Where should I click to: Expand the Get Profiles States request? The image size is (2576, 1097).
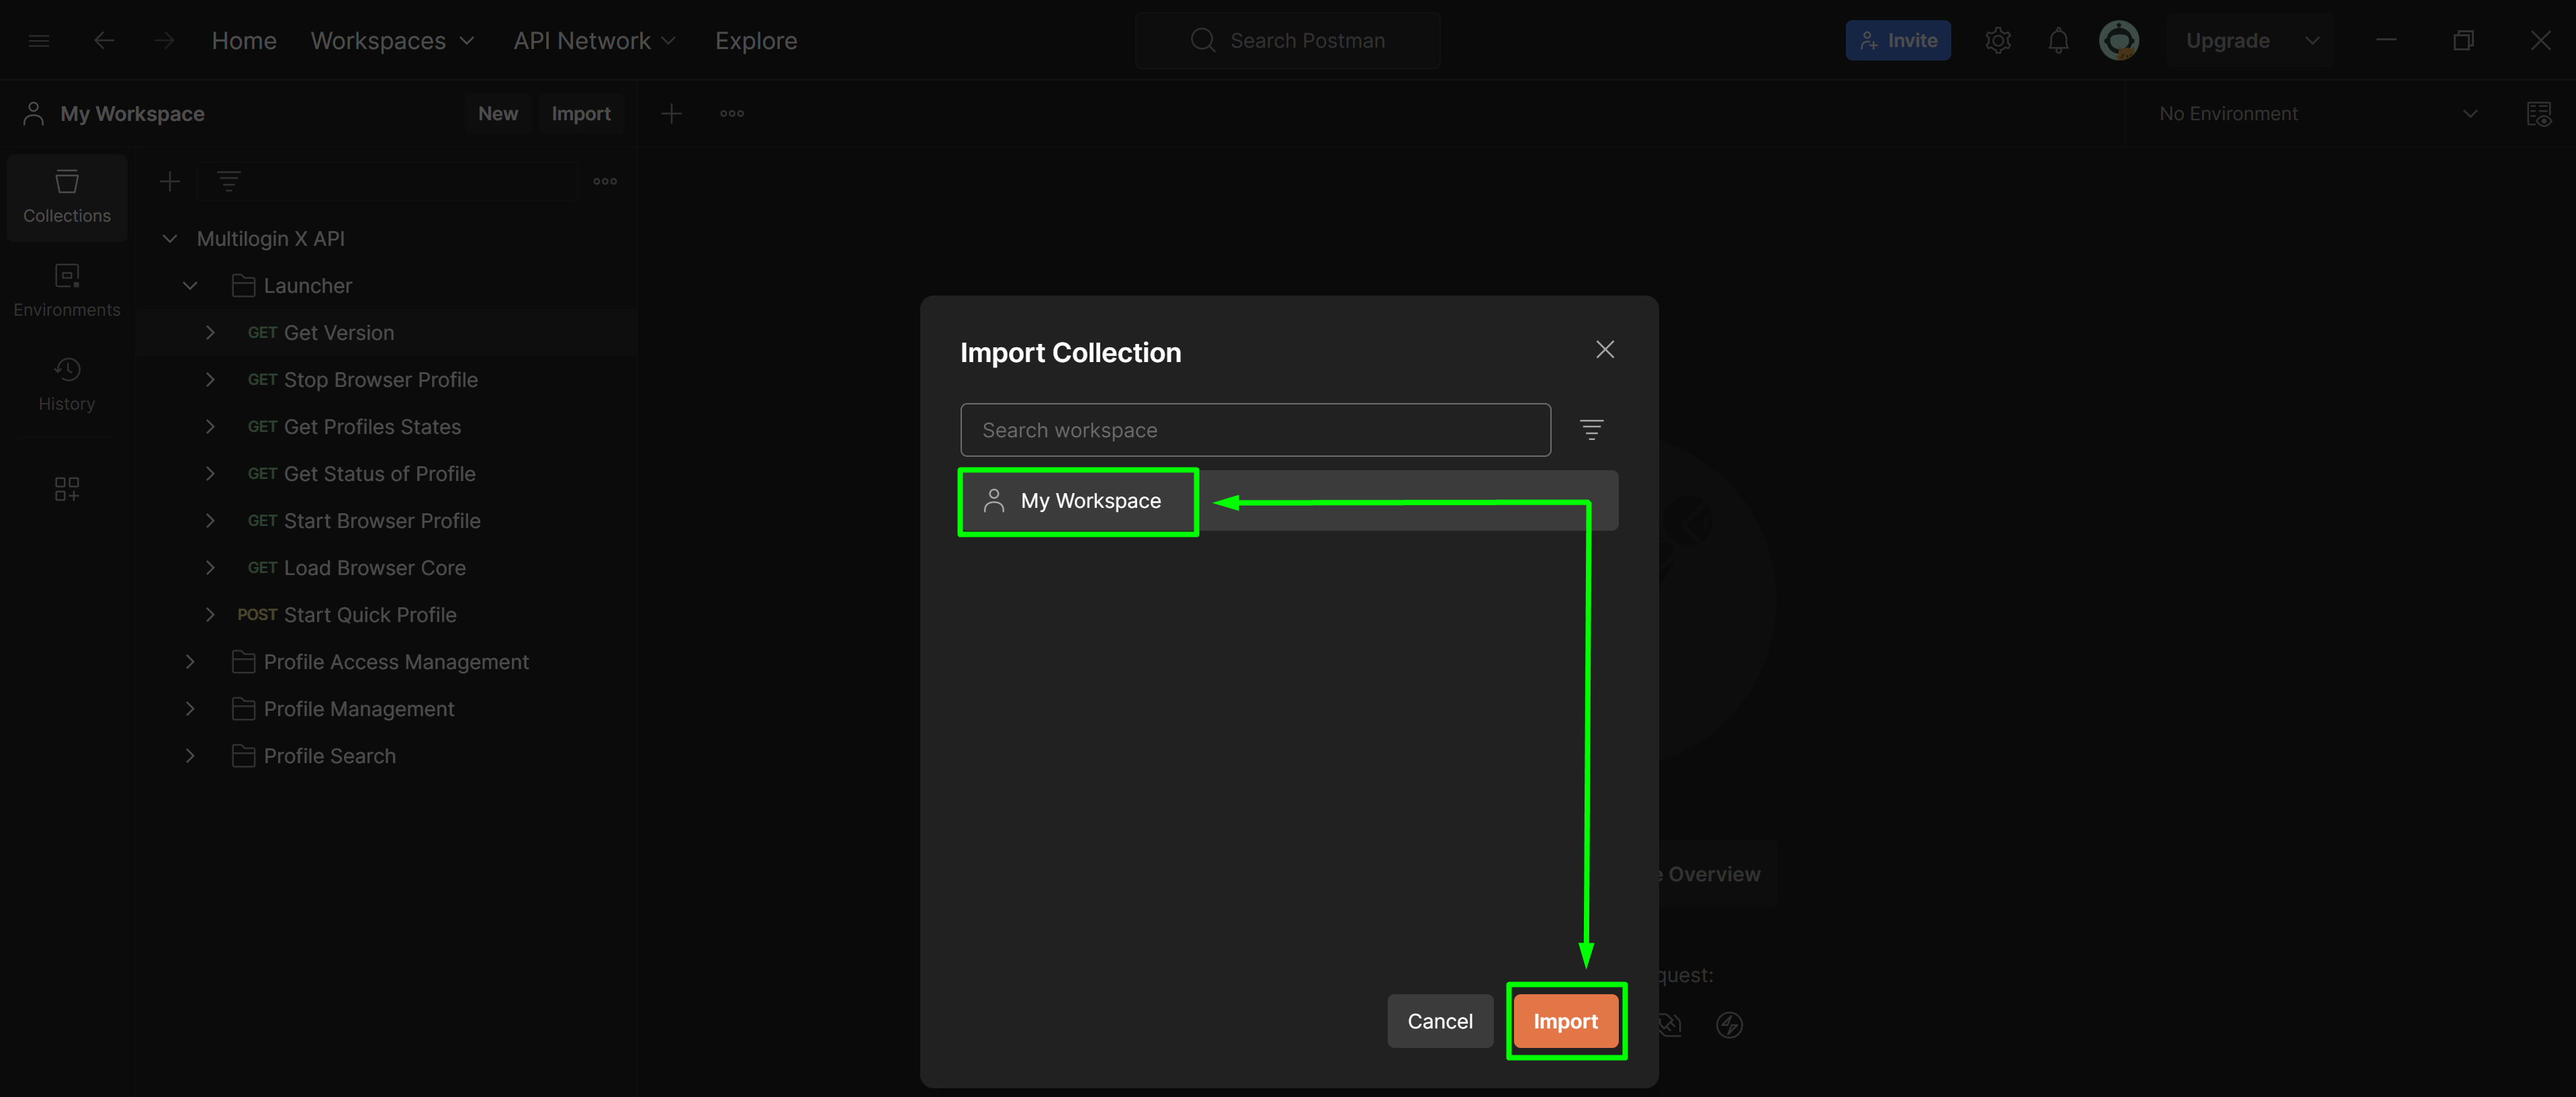pos(210,427)
